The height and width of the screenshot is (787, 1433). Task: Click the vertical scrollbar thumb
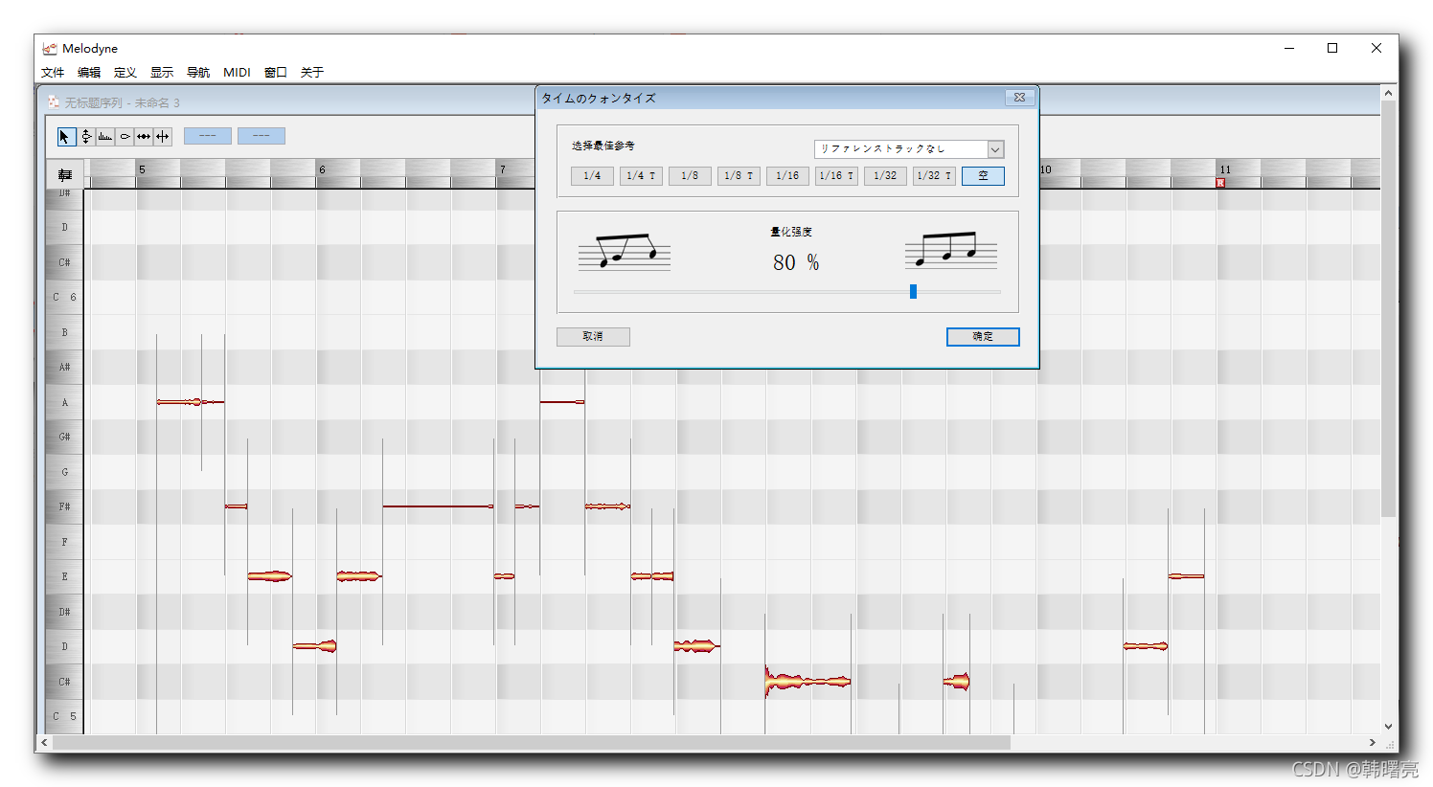click(1388, 309)
